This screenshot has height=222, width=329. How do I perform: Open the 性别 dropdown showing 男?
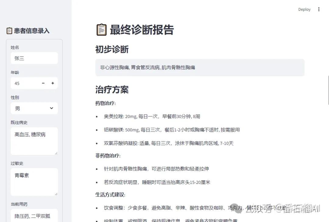coord(34,108)
